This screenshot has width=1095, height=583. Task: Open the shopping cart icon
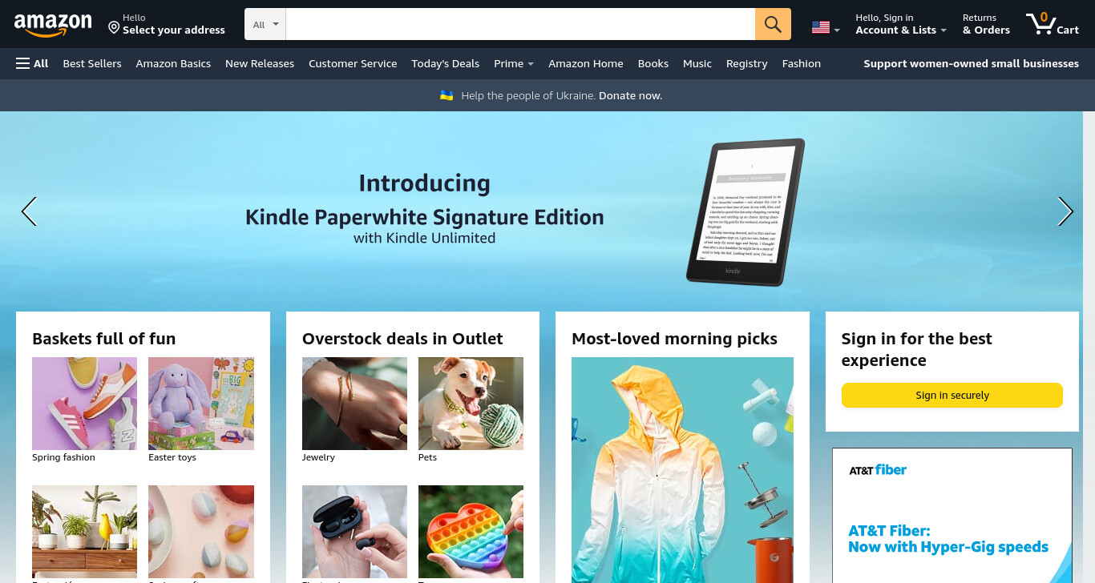click(1053, 23)
